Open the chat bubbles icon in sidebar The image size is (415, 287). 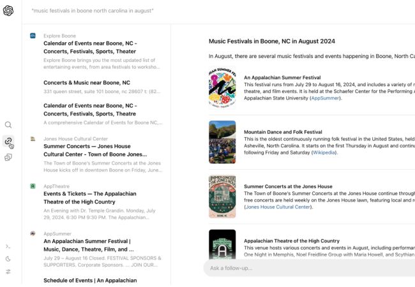[x=8, y=158]
